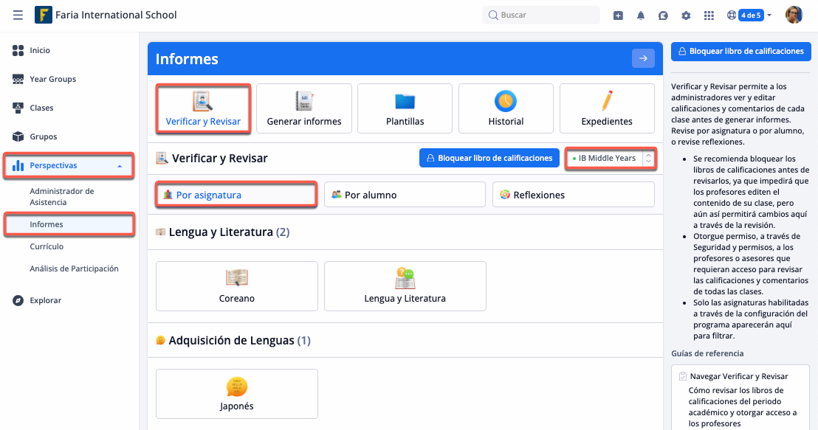Click the settings gear icon
The width and height of the screenshot is (818, 430).
[x=686, y=15]
